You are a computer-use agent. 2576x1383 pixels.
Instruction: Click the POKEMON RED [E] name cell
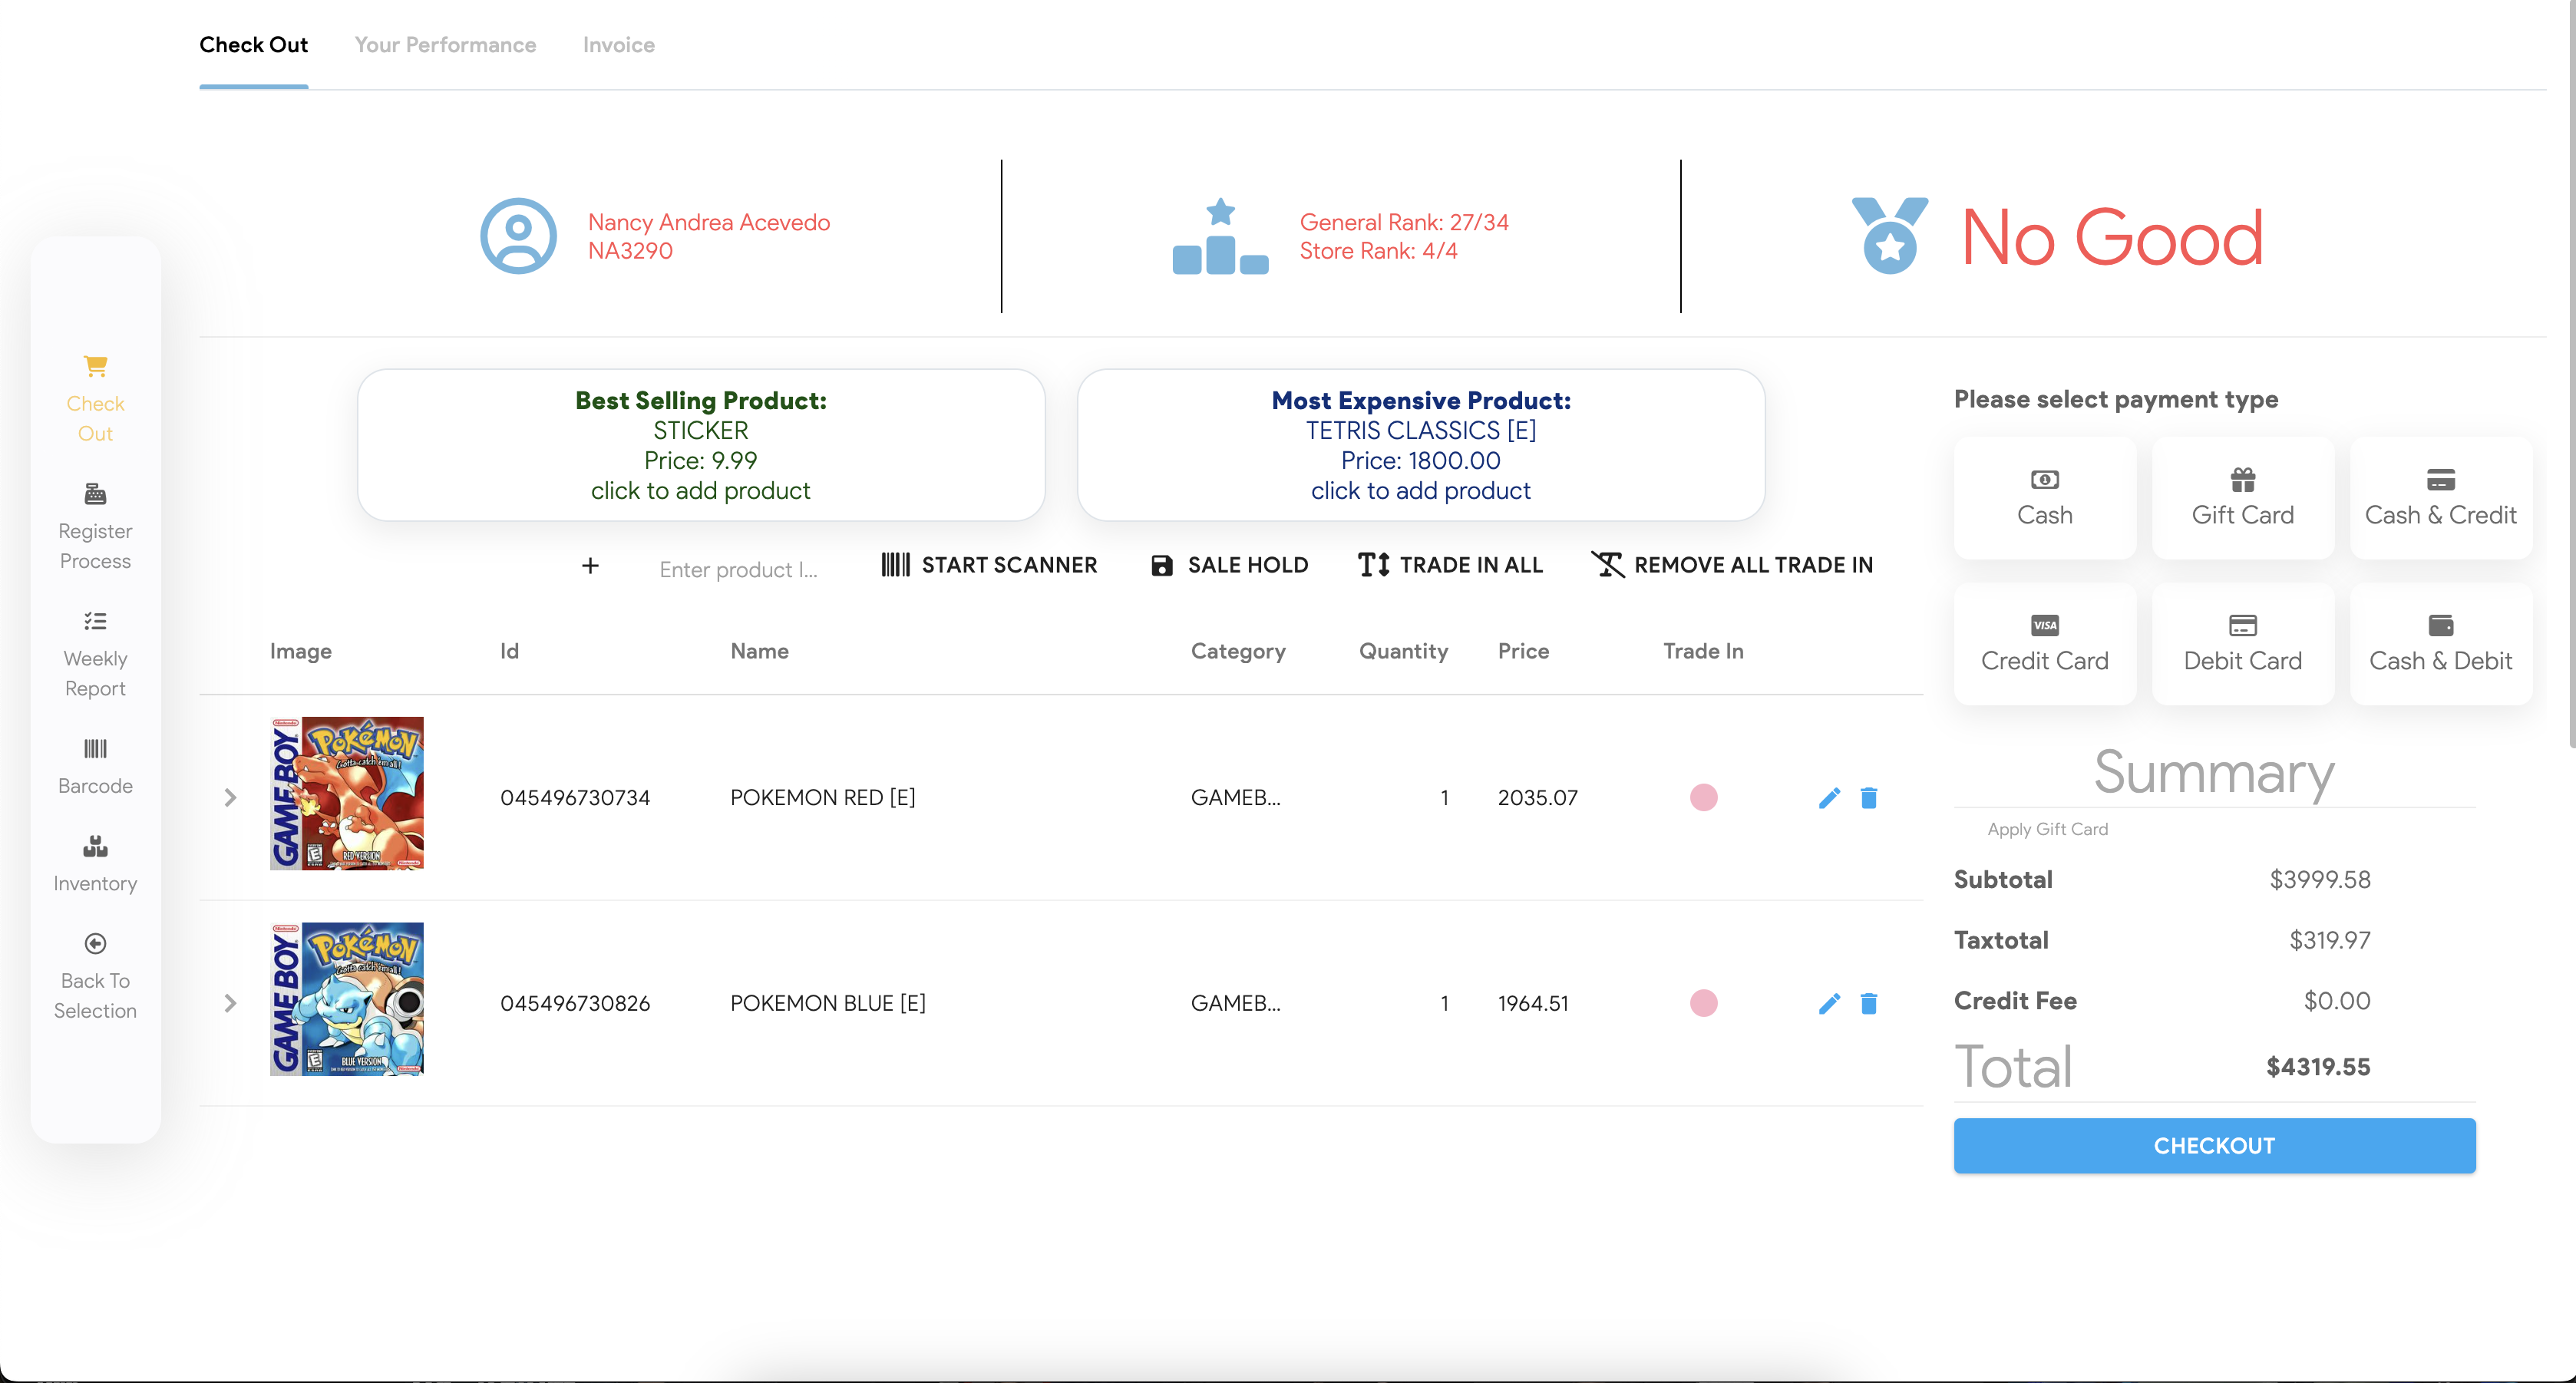pos(822,798)
